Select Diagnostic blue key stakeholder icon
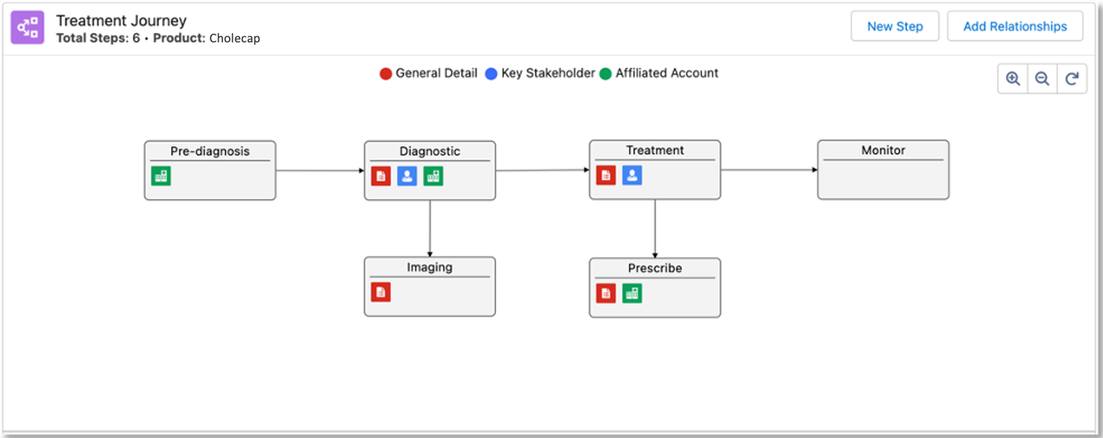 [407, 176]
